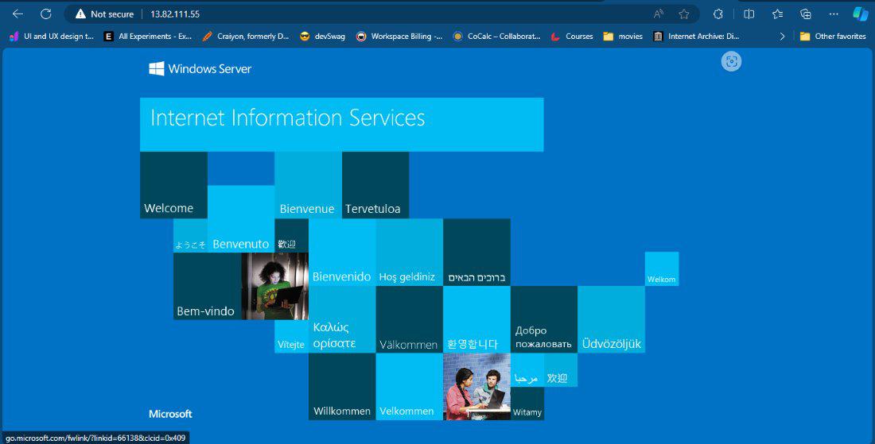Go back using the browser back arrow
The width and height of the screenshot is (875, 444).
17,14
